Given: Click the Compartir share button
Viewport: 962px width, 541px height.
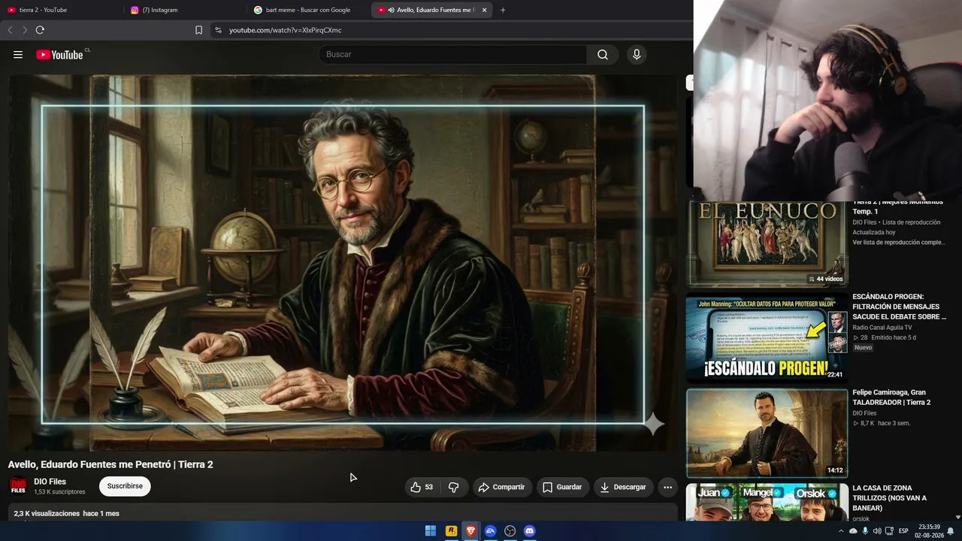Looking at the screenshot, I should [x=502, y=487].
